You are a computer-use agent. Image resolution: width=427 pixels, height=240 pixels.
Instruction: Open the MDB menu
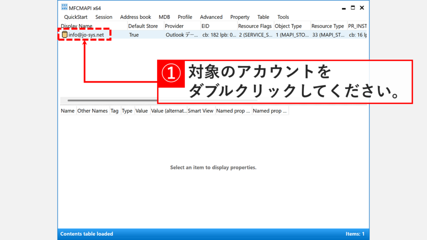(x=164, y=17)
